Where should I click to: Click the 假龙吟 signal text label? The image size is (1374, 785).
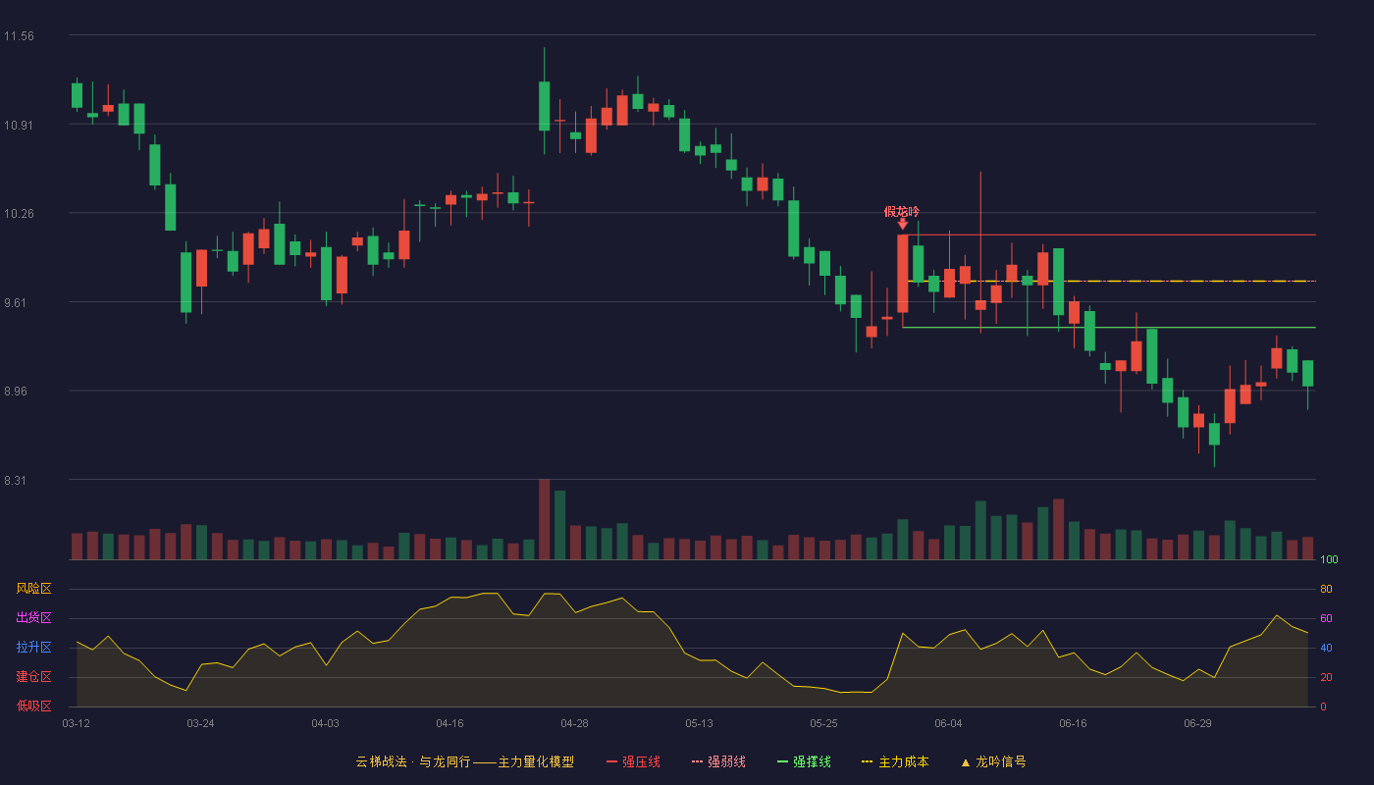point(902,211)
